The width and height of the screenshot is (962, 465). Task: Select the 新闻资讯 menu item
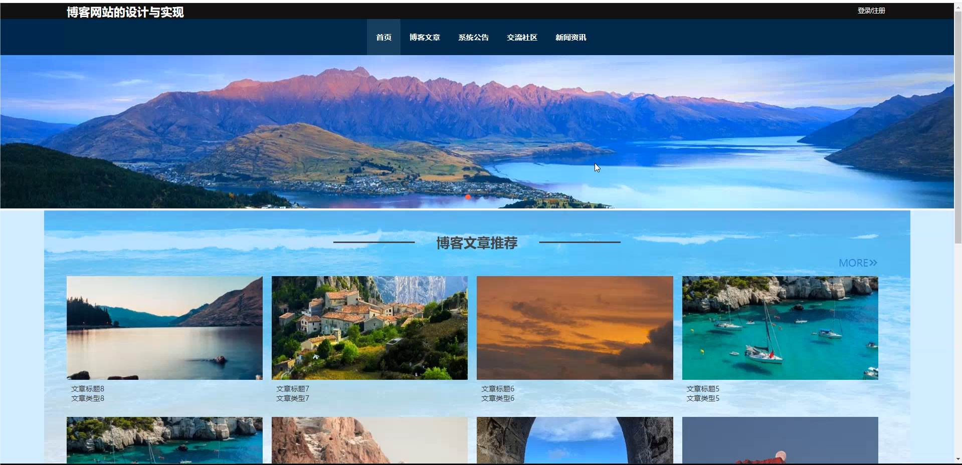(x=570, y=37)
